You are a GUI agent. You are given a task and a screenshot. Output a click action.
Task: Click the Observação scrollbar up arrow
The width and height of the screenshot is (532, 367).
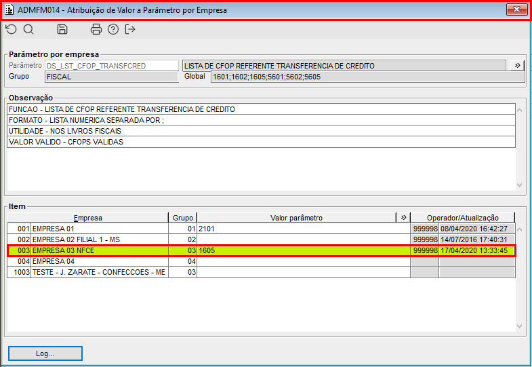click(519, 110)
